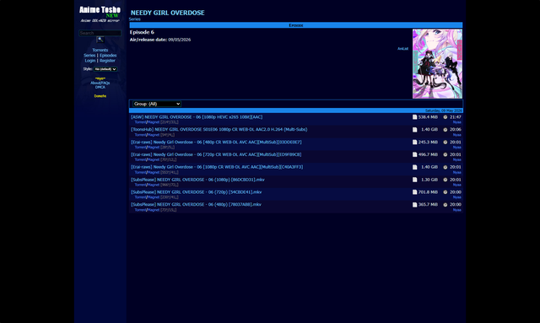Click the Episode 6 heading text
Viewport: 540px width, 323px height.
142,32
